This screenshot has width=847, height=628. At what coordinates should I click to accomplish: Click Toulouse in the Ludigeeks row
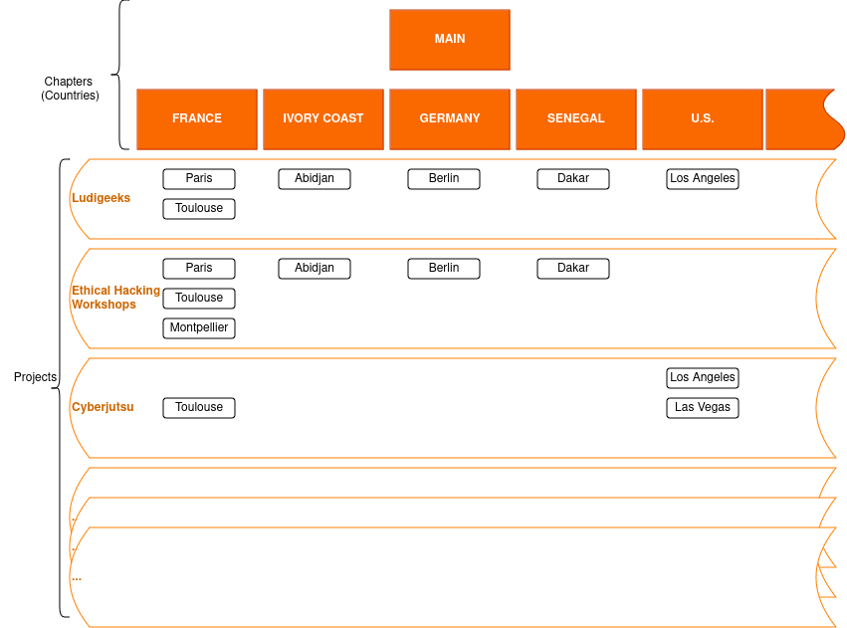pyautogui.click(x=199, y=208)
